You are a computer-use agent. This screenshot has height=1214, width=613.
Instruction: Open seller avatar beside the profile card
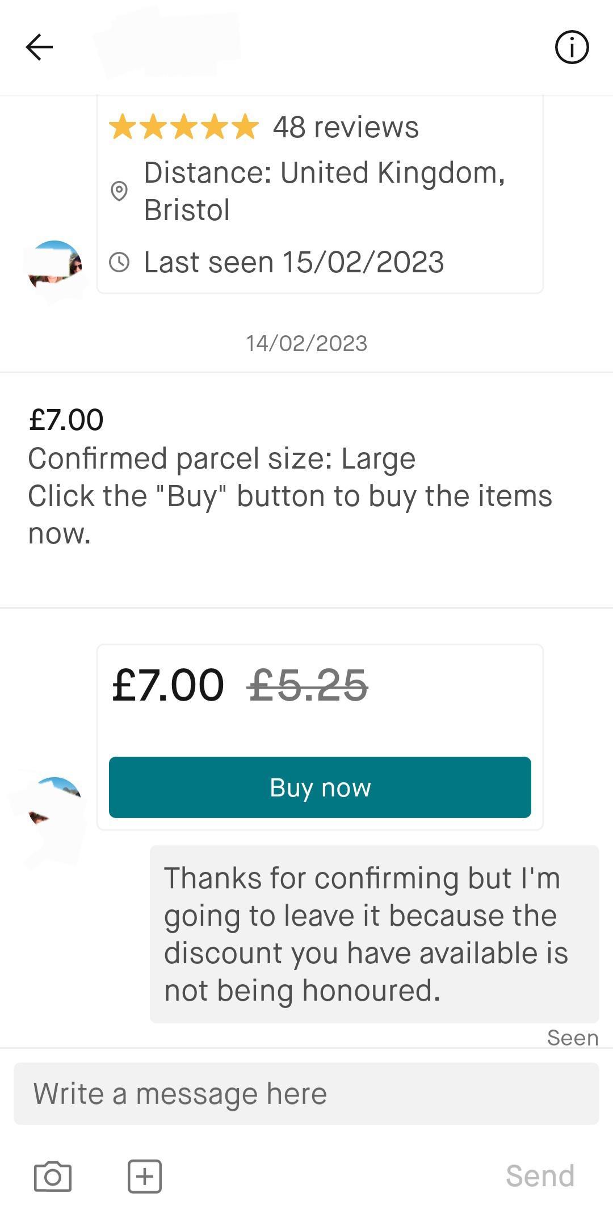click(55, 265)
